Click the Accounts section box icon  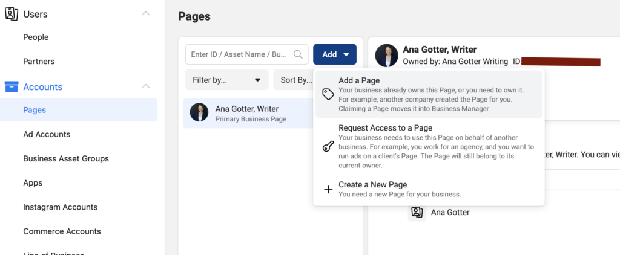12,87
